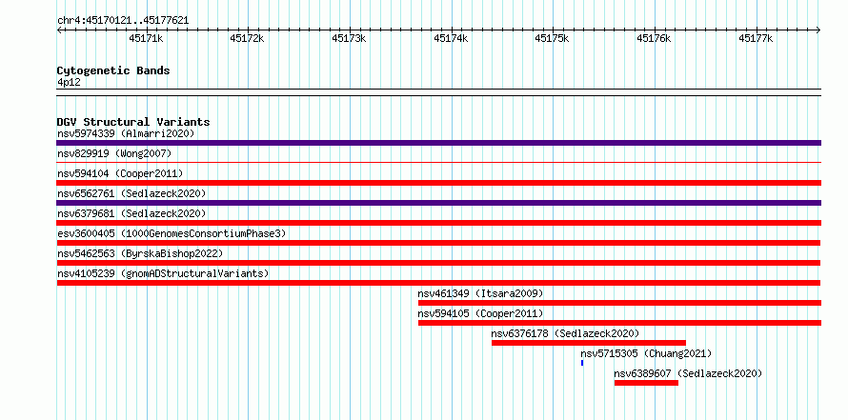
Task: Click the nsv6562761 (Sedlazeck2020) label
Action: (x=131, y=193)
